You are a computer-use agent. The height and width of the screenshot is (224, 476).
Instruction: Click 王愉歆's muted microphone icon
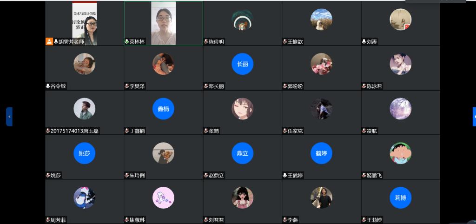[285, 41]
